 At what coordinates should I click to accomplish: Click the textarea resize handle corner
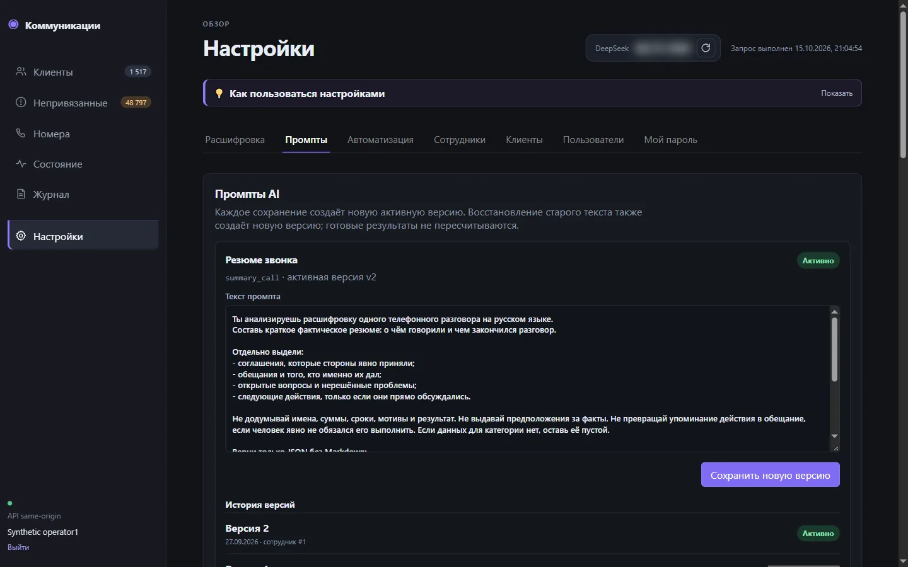835,448
